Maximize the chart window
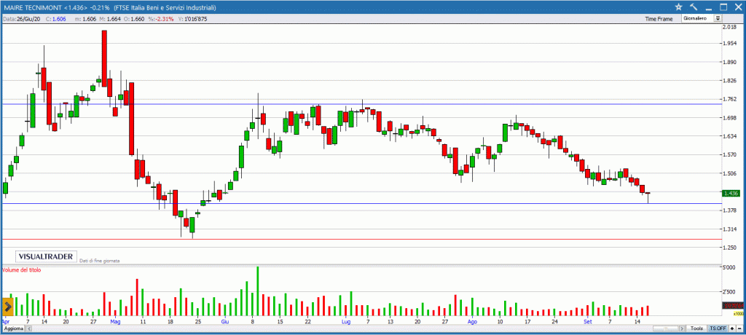Screen dimensions: 746x335 point(723,7)
